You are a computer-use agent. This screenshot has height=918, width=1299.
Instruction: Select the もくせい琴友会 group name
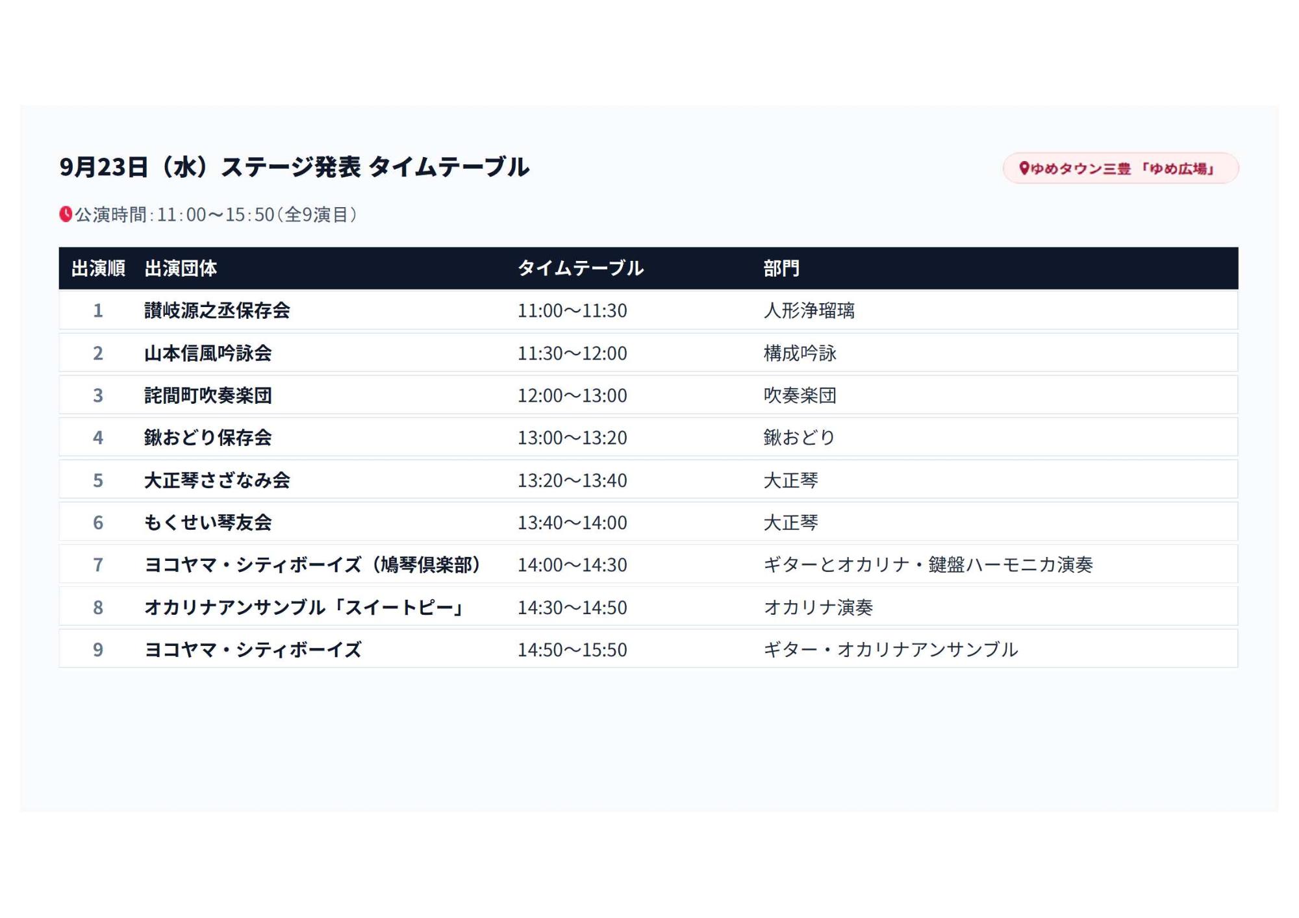coord(208,523)
